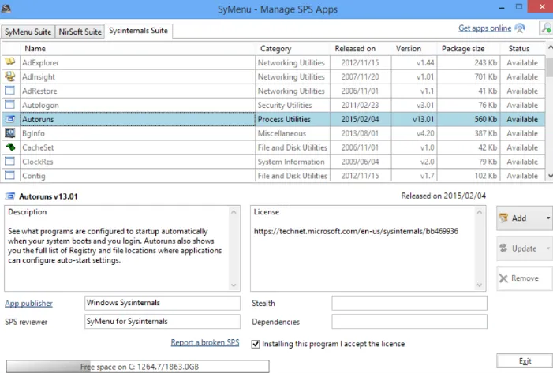
Task: Select the Sysinternals Suite tab
Action: (x=138, y=31)
